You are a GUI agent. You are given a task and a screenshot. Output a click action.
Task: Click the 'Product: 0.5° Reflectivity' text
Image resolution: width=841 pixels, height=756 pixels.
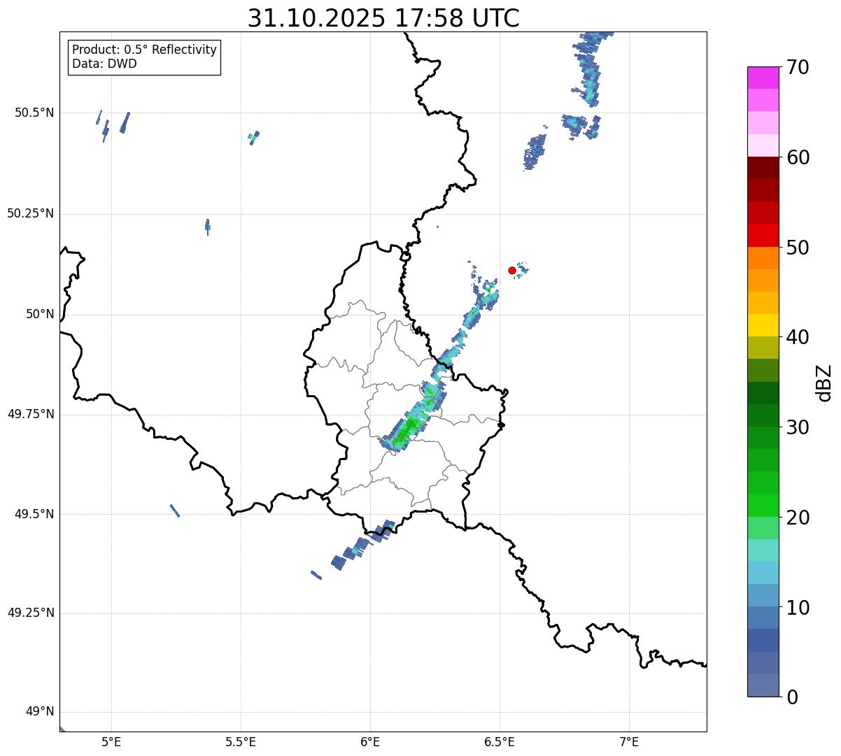point(144,50)
